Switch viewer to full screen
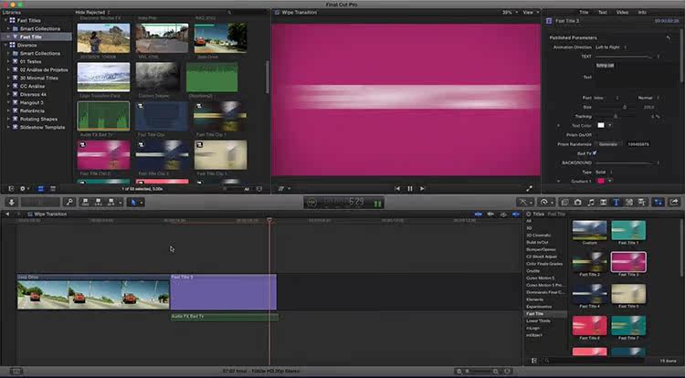 pos(529,189)
